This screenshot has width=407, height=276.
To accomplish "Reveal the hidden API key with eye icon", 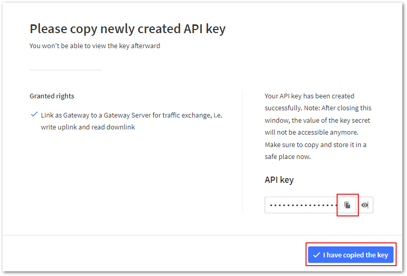I will click(x=365, y=205).
